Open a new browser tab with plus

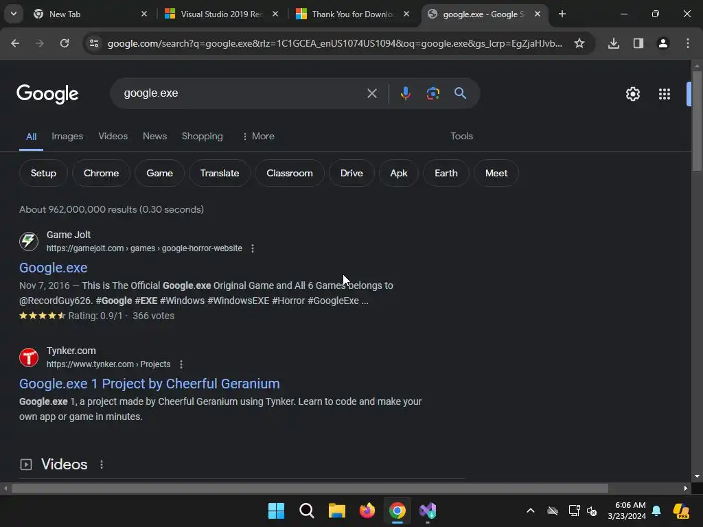[562, 14]
